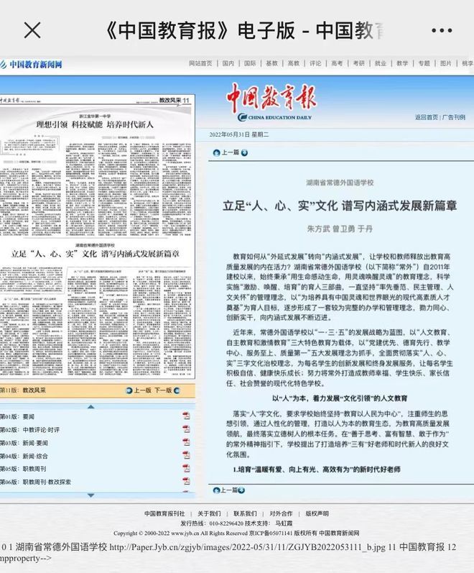Click the 下一版 text link
Image resolution: width=474 pixels, height=573 pixels.
pyautogui.click(x=163, y=390)
